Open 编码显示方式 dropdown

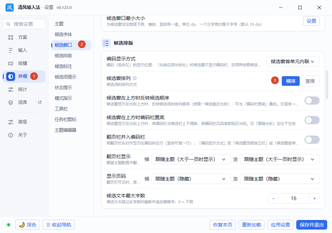pos(293,61)
